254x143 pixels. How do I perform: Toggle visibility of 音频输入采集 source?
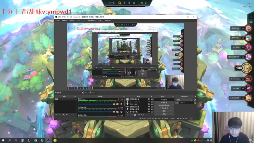pos(149,109)
